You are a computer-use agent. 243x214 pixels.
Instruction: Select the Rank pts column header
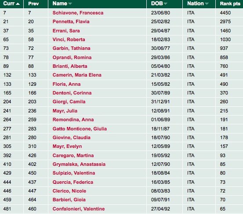(230, 4)
